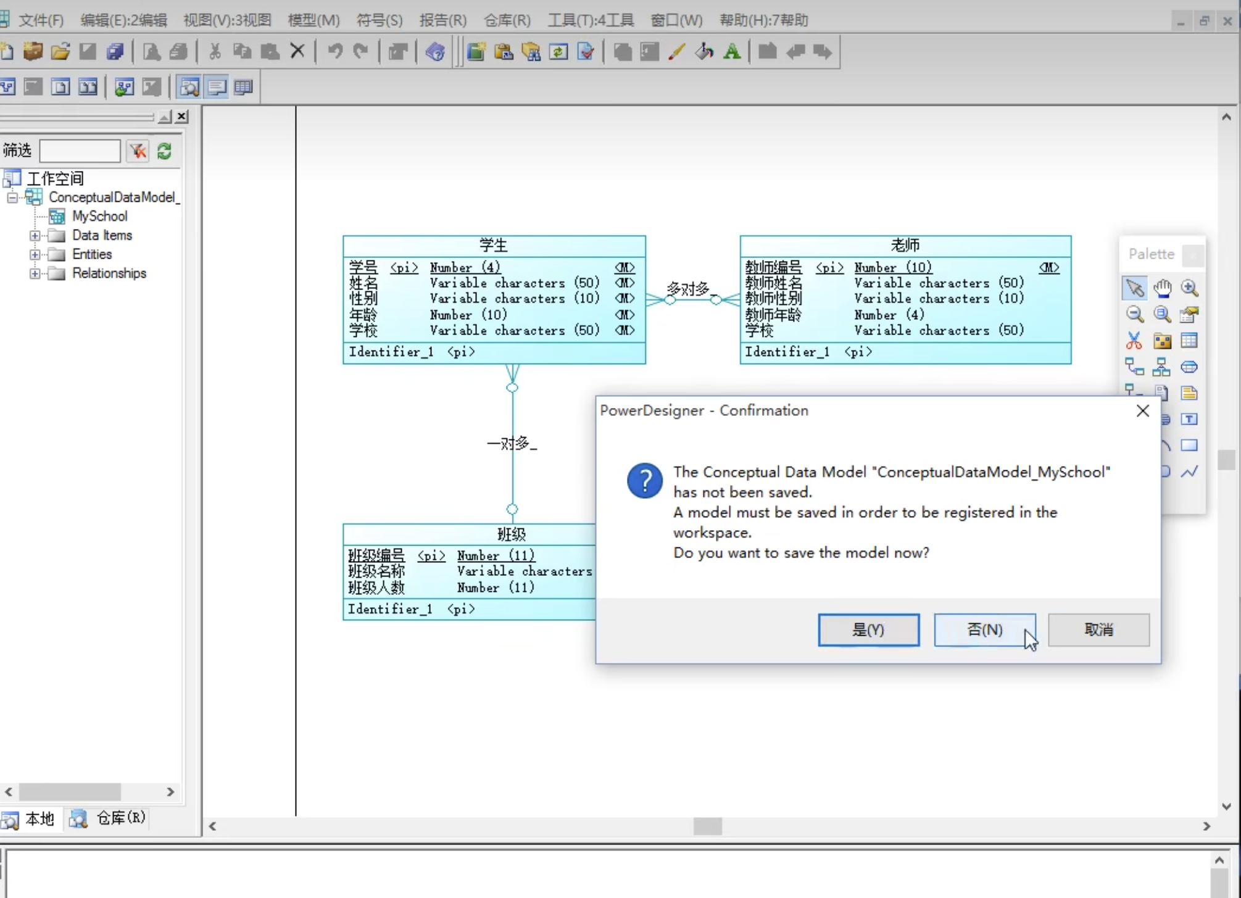Click 取消 to cancel the dialog
The width and height of the screenshot is (1241, 898).
(x=1098, y=630)
